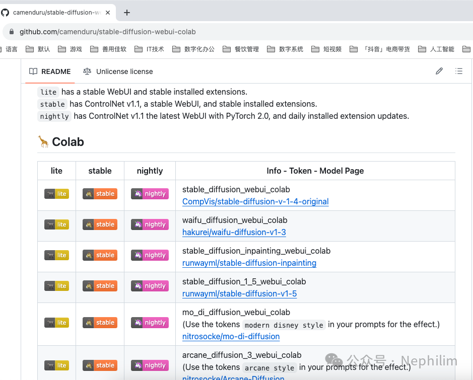Click 'stable_diffusion_1_5_webui_colab' cell text
The width and height of the screenshot is (473, 380).
[x=244, y=282]
